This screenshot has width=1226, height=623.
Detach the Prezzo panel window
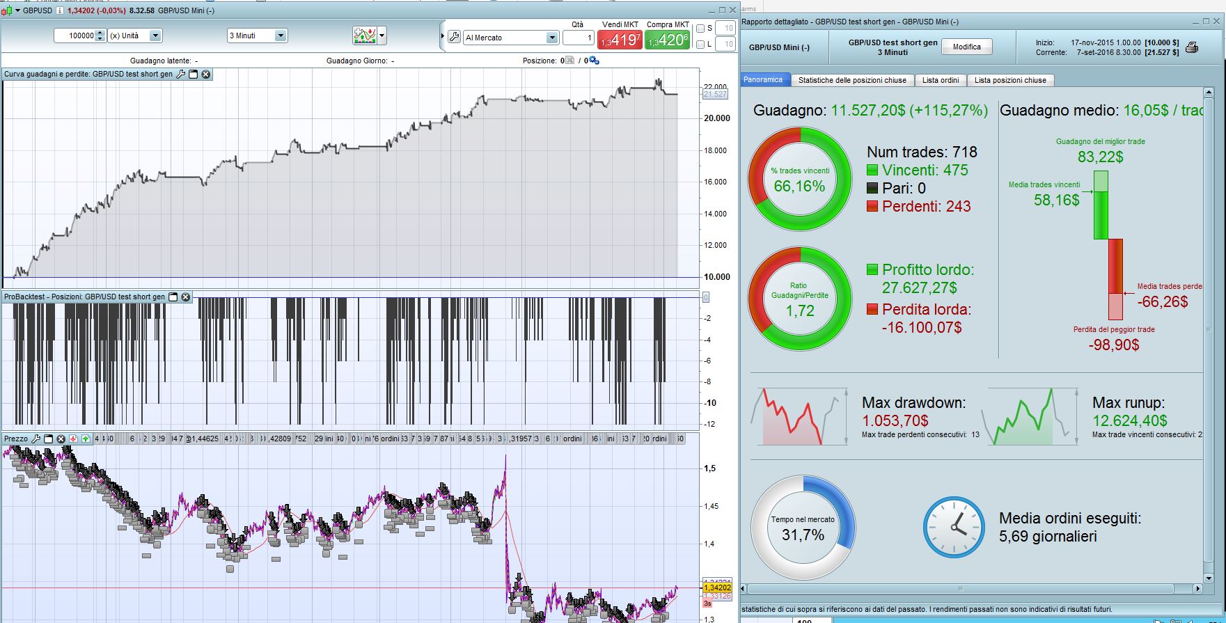tap(49, 439)
